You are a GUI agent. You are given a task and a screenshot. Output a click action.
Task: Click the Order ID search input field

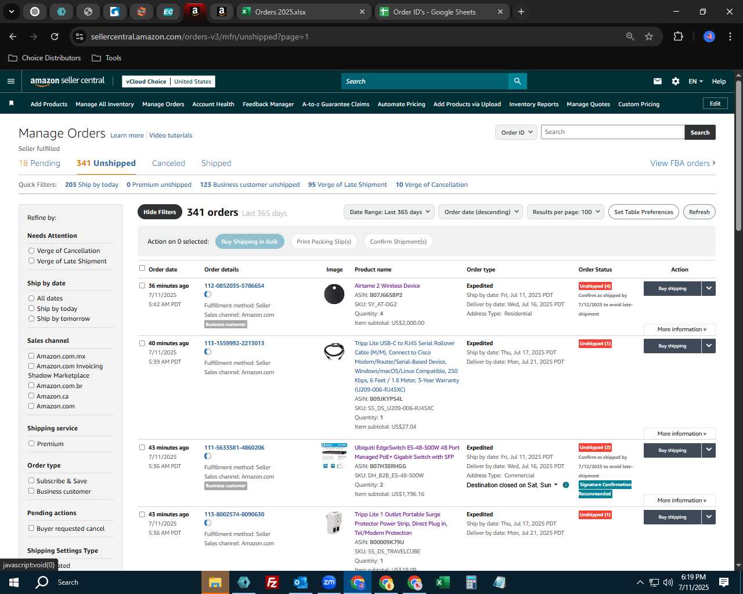click(612, 132)
